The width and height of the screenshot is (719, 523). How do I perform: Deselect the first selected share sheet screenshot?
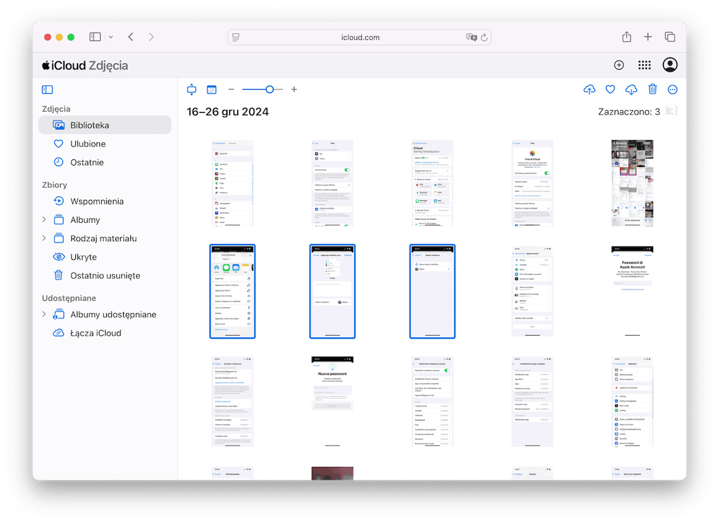coord(232,291)
